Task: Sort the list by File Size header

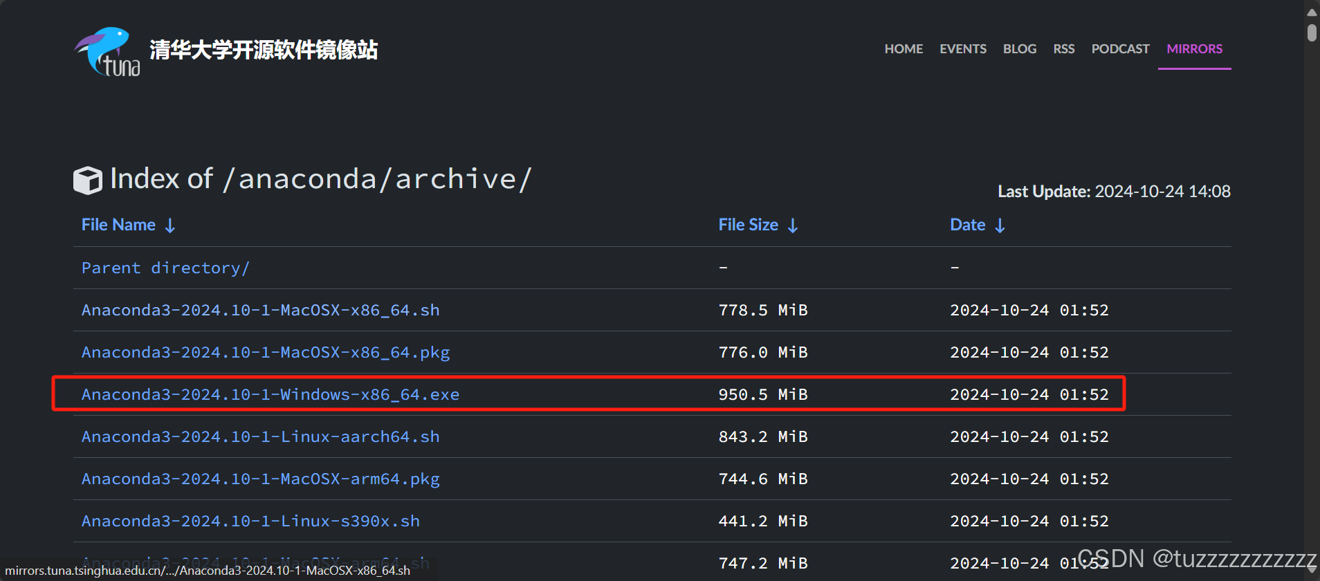Action: [748, 225]
